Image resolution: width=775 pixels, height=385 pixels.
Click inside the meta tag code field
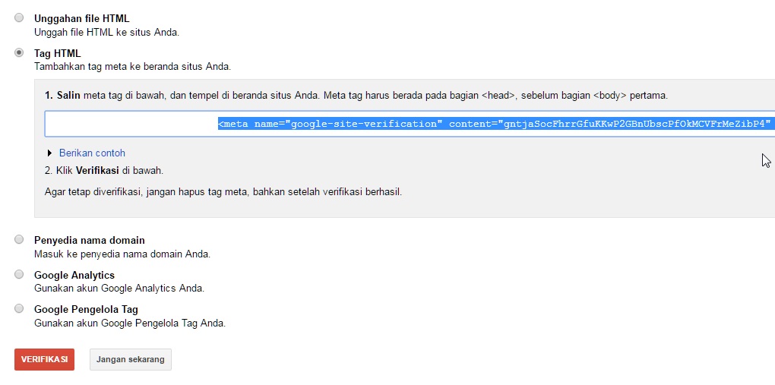coord(410,124)
